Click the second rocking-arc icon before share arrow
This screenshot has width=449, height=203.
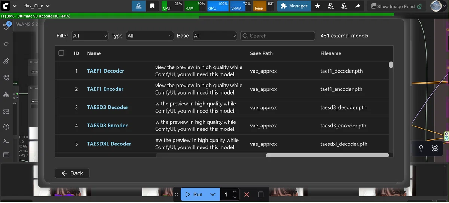pos(344,6)
